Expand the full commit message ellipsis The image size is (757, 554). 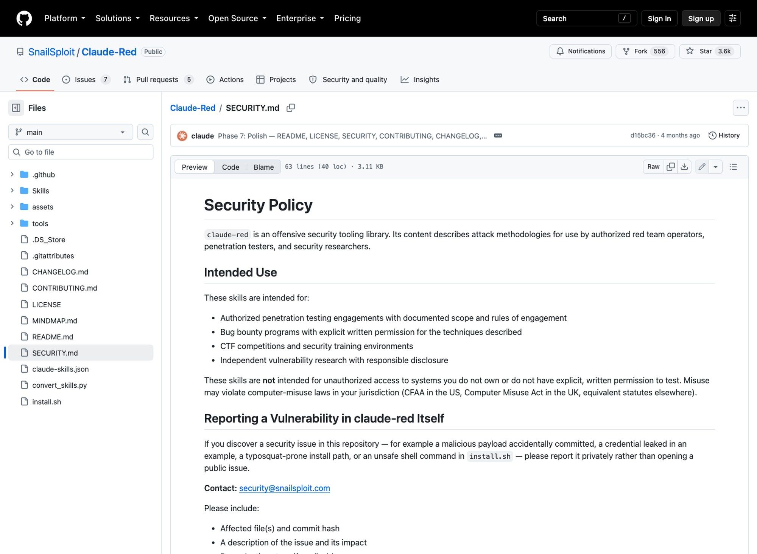[x=498, y=136]
